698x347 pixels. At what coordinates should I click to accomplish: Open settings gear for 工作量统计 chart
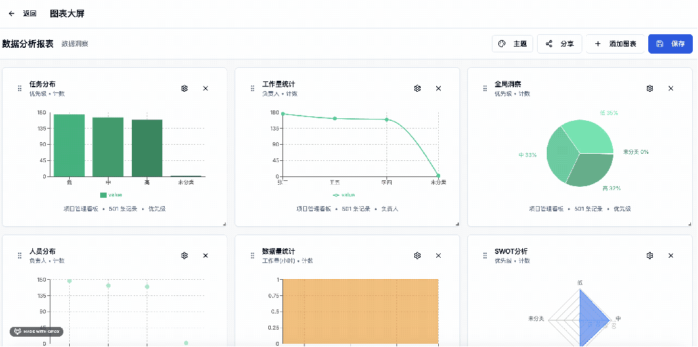point(418,89)
